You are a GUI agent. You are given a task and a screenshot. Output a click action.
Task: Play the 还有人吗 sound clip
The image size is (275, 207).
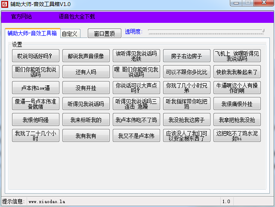(86, 72)
